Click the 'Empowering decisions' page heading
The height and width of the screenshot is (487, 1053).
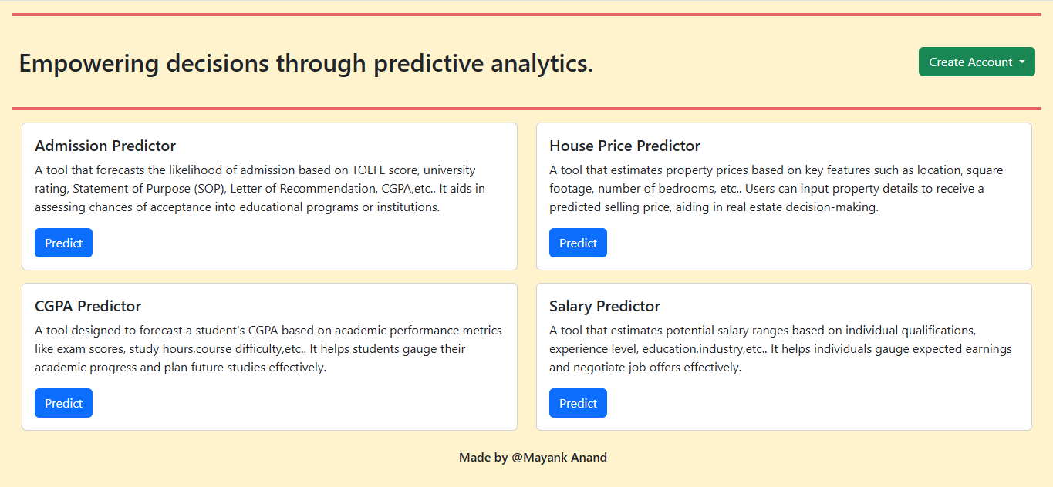tap(306, 63)
